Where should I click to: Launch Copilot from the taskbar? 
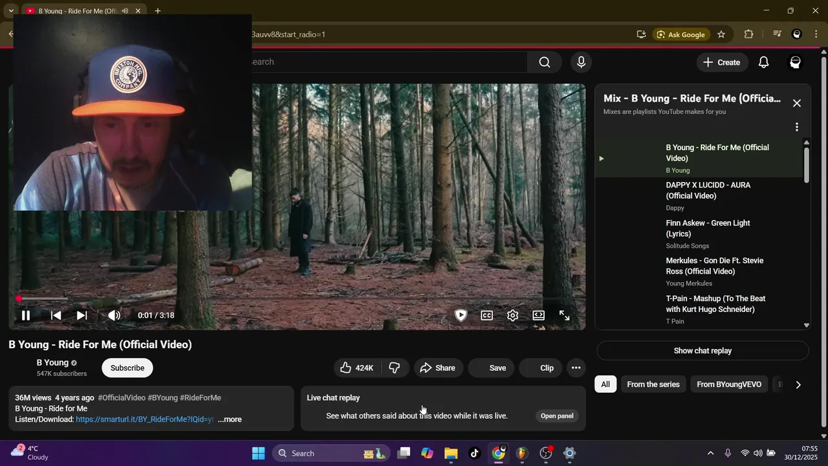pos(427,453)
